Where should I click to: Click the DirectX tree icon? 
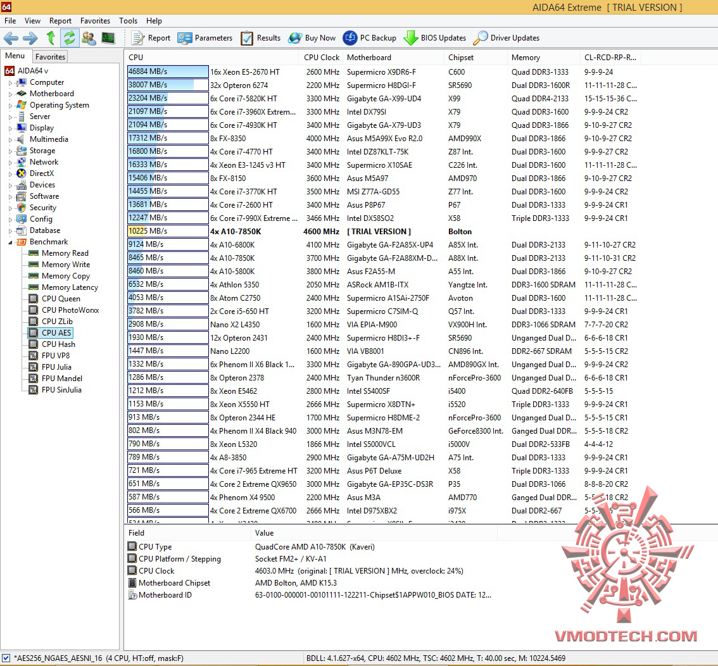(21, 173)
